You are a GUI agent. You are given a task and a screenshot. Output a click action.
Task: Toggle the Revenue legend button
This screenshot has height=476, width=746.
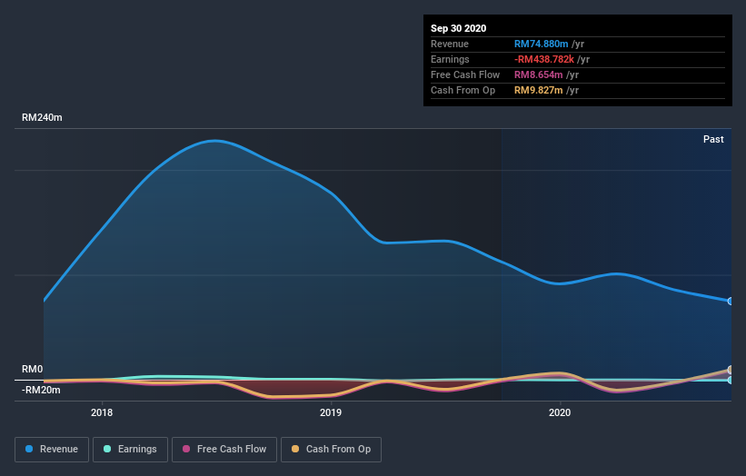[52, 450]
